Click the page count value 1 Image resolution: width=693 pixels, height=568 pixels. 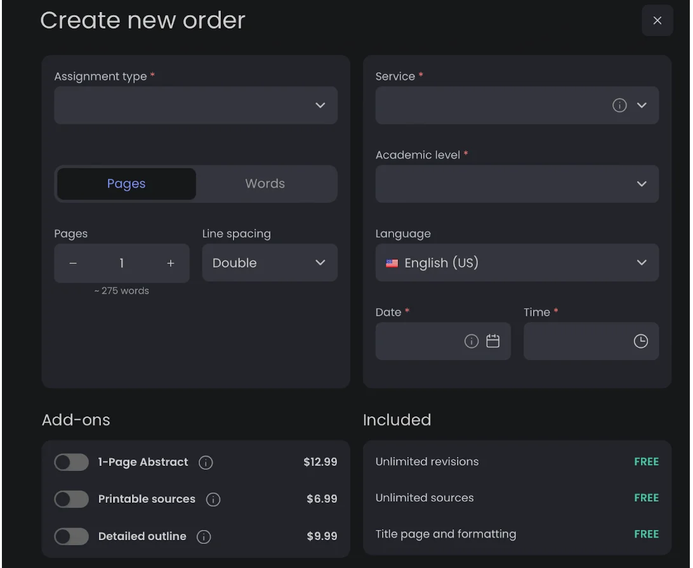click(122, 264)
